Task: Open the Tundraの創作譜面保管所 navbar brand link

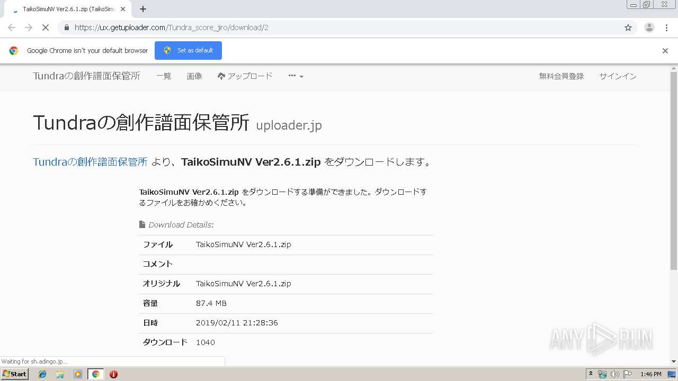Action: click(x=86, y=76)
